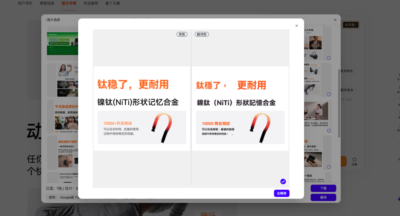Select the earbud structure image radio circle
Image resolution: width=400 pixels, height=216 pixels.
point(329,94)
